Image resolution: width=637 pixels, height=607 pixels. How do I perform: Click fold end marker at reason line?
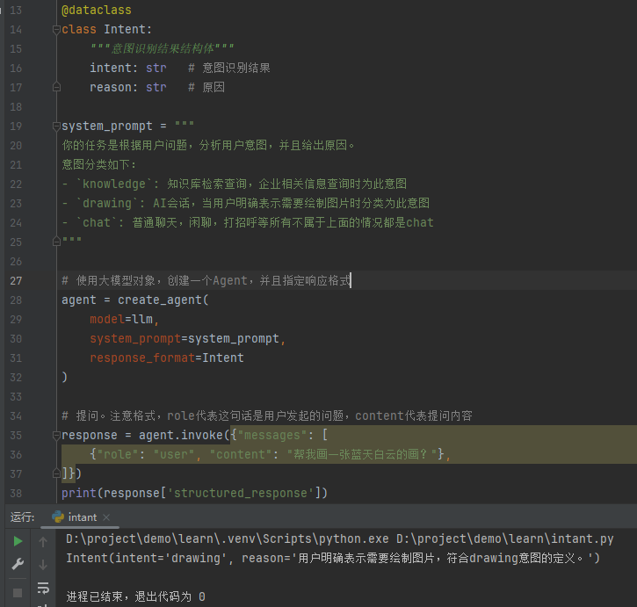click(x=56, y=88)
